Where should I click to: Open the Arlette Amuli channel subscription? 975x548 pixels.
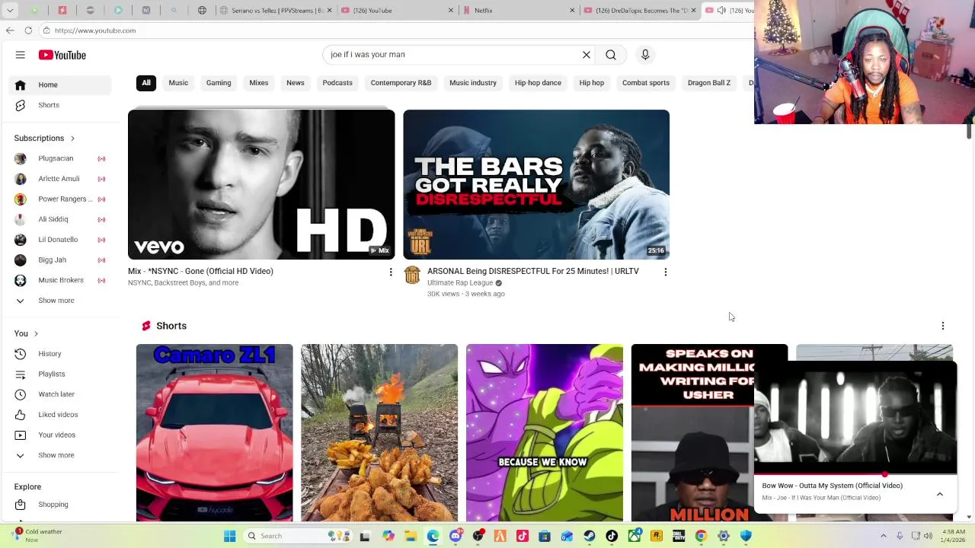(61, 179)
